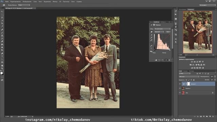Open the workspace switcher dropdown at top right
The width and height of the screenshot is (217, 122).
point(207,5)
